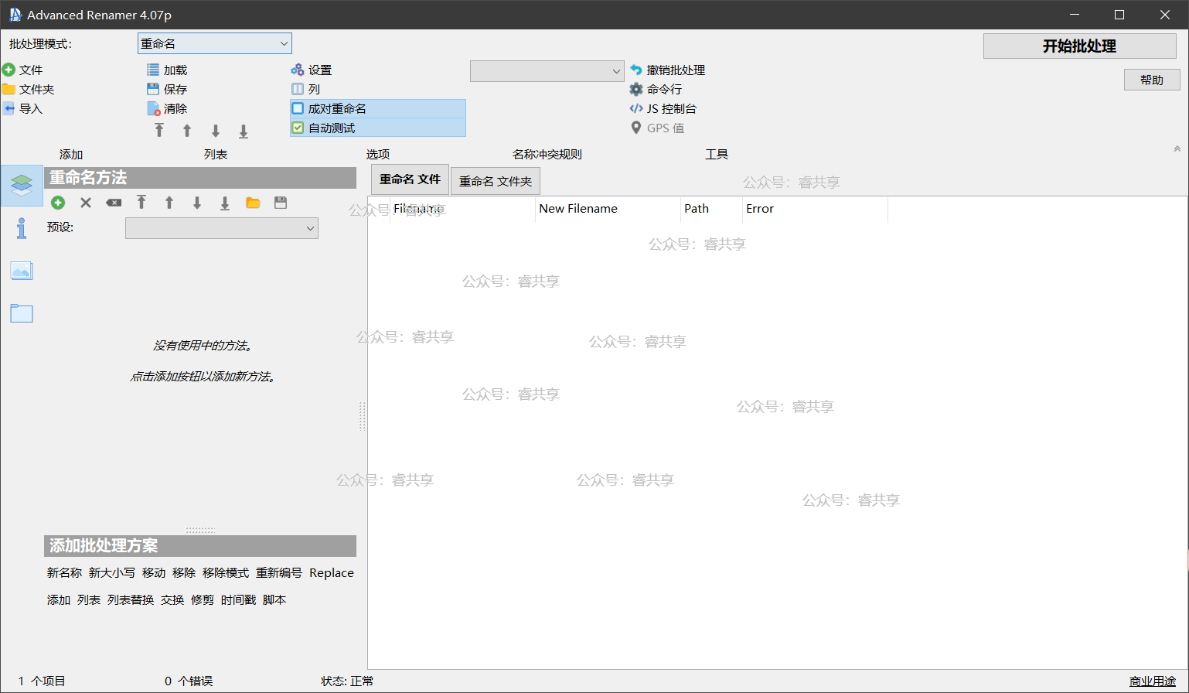Add the 列表 method

[x=89, y=600]
